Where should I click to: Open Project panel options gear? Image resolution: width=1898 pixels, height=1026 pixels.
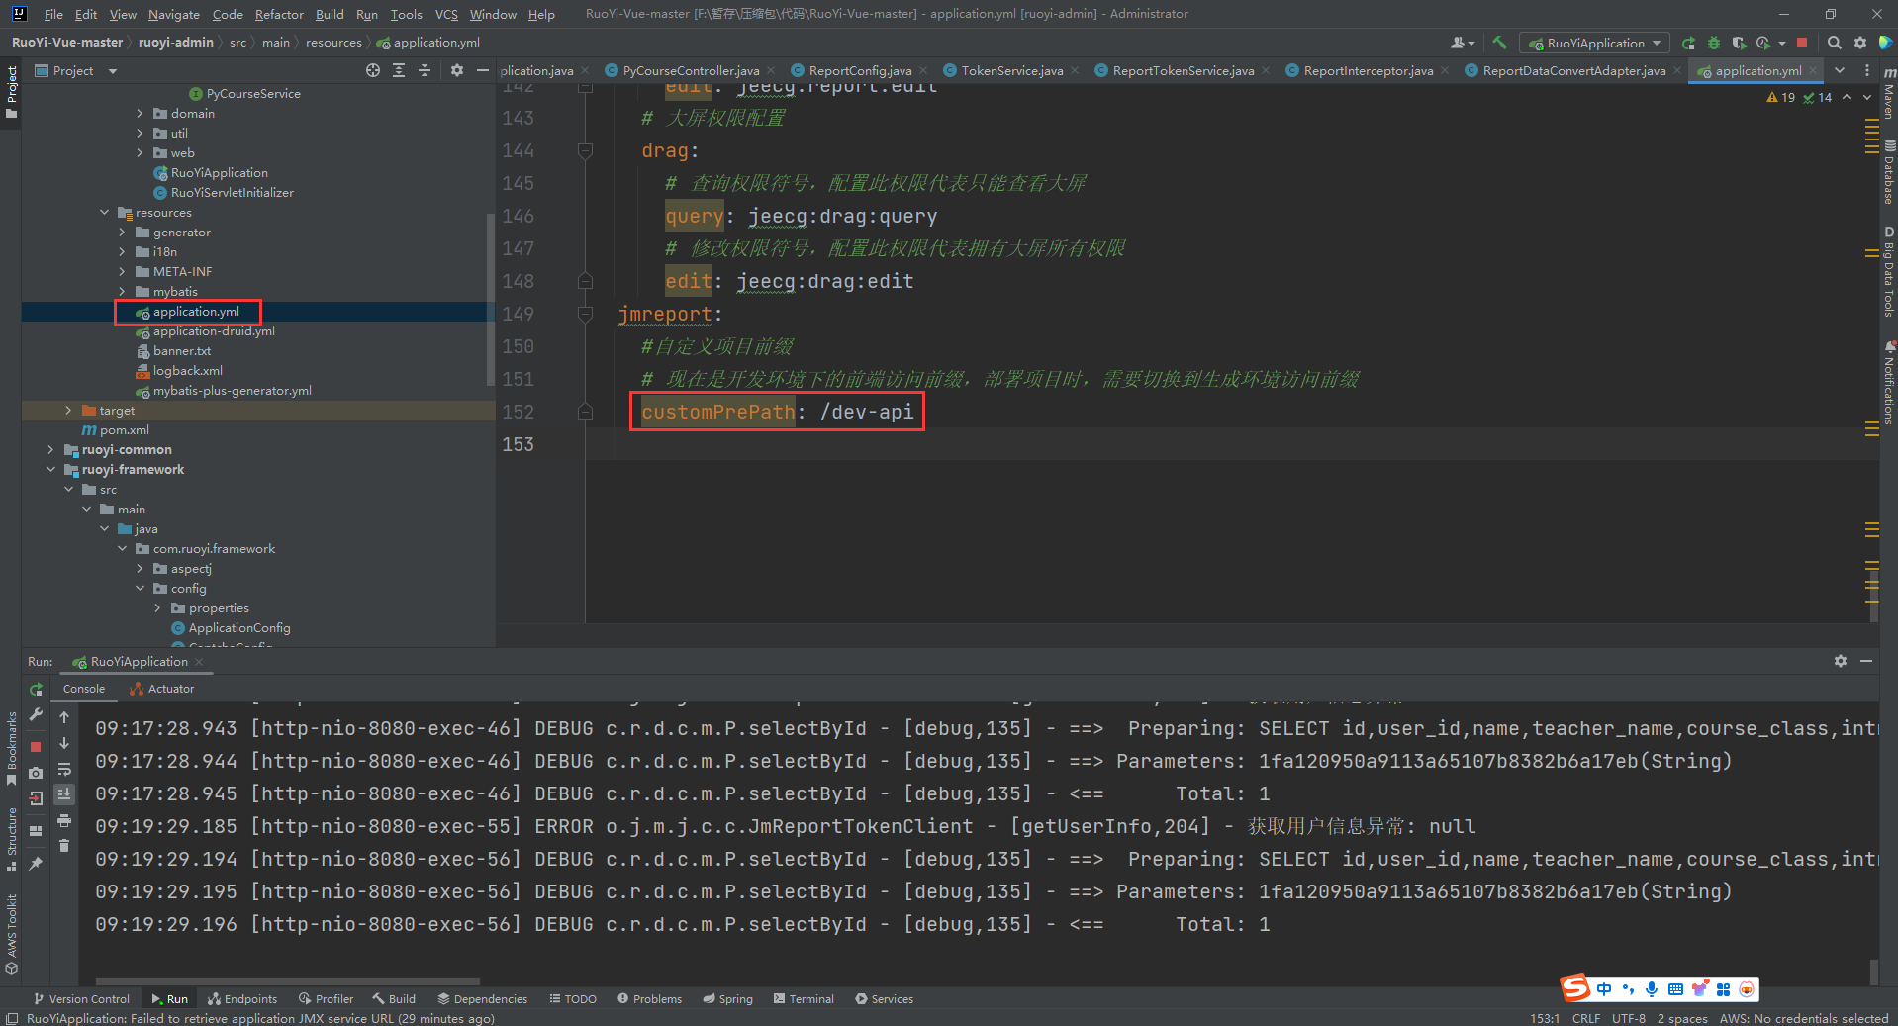coord(456,70)
